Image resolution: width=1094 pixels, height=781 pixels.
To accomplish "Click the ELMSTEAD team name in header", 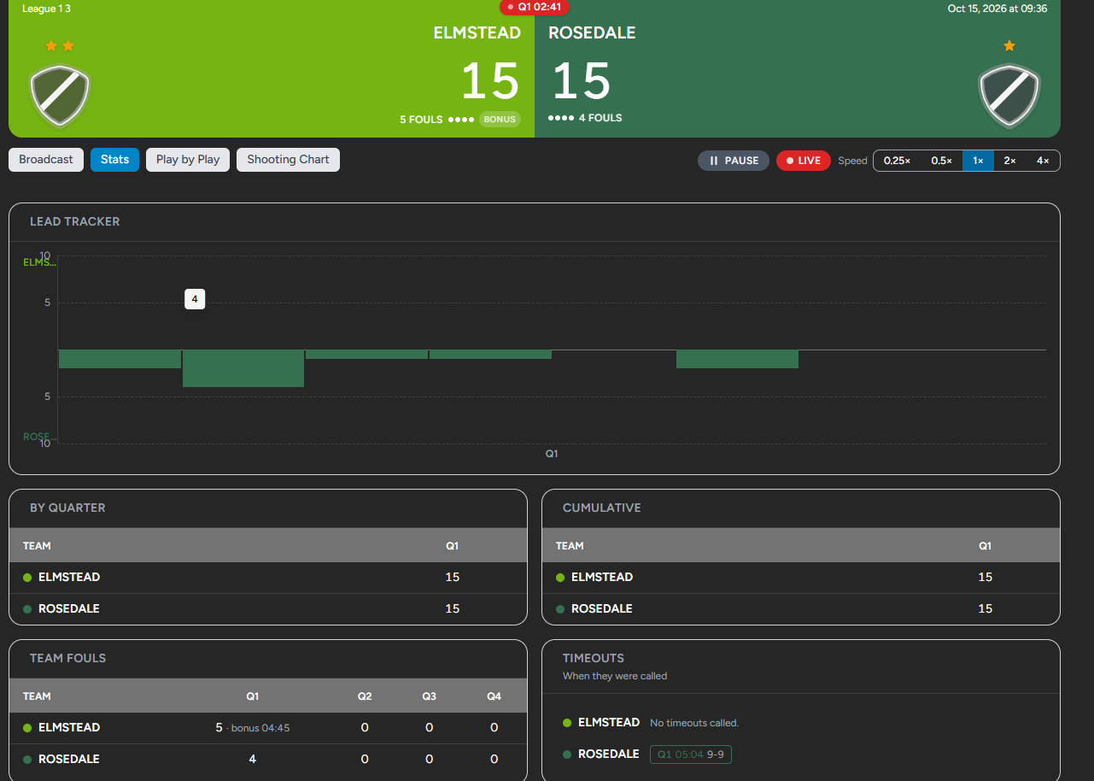I will (x=477, y=33).
